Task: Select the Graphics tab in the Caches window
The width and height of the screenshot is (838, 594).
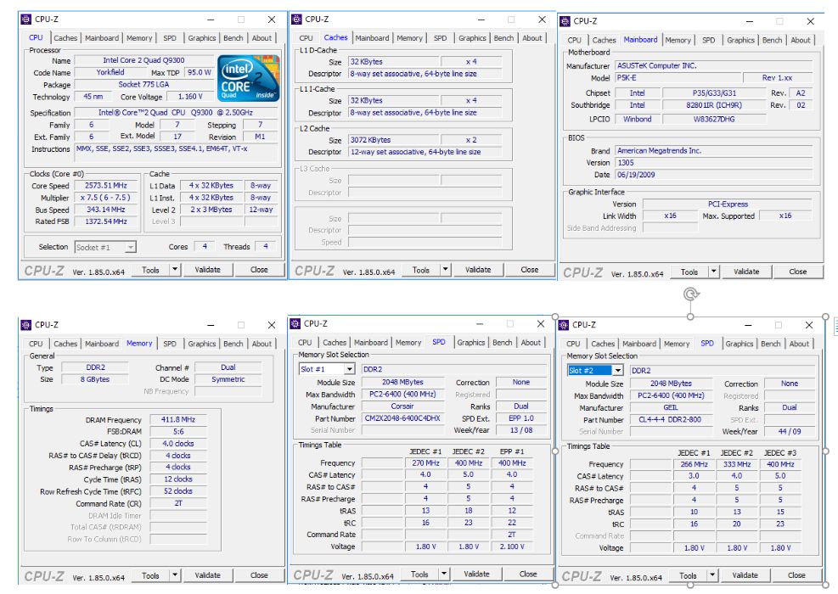Action: [x=472, y=38]
